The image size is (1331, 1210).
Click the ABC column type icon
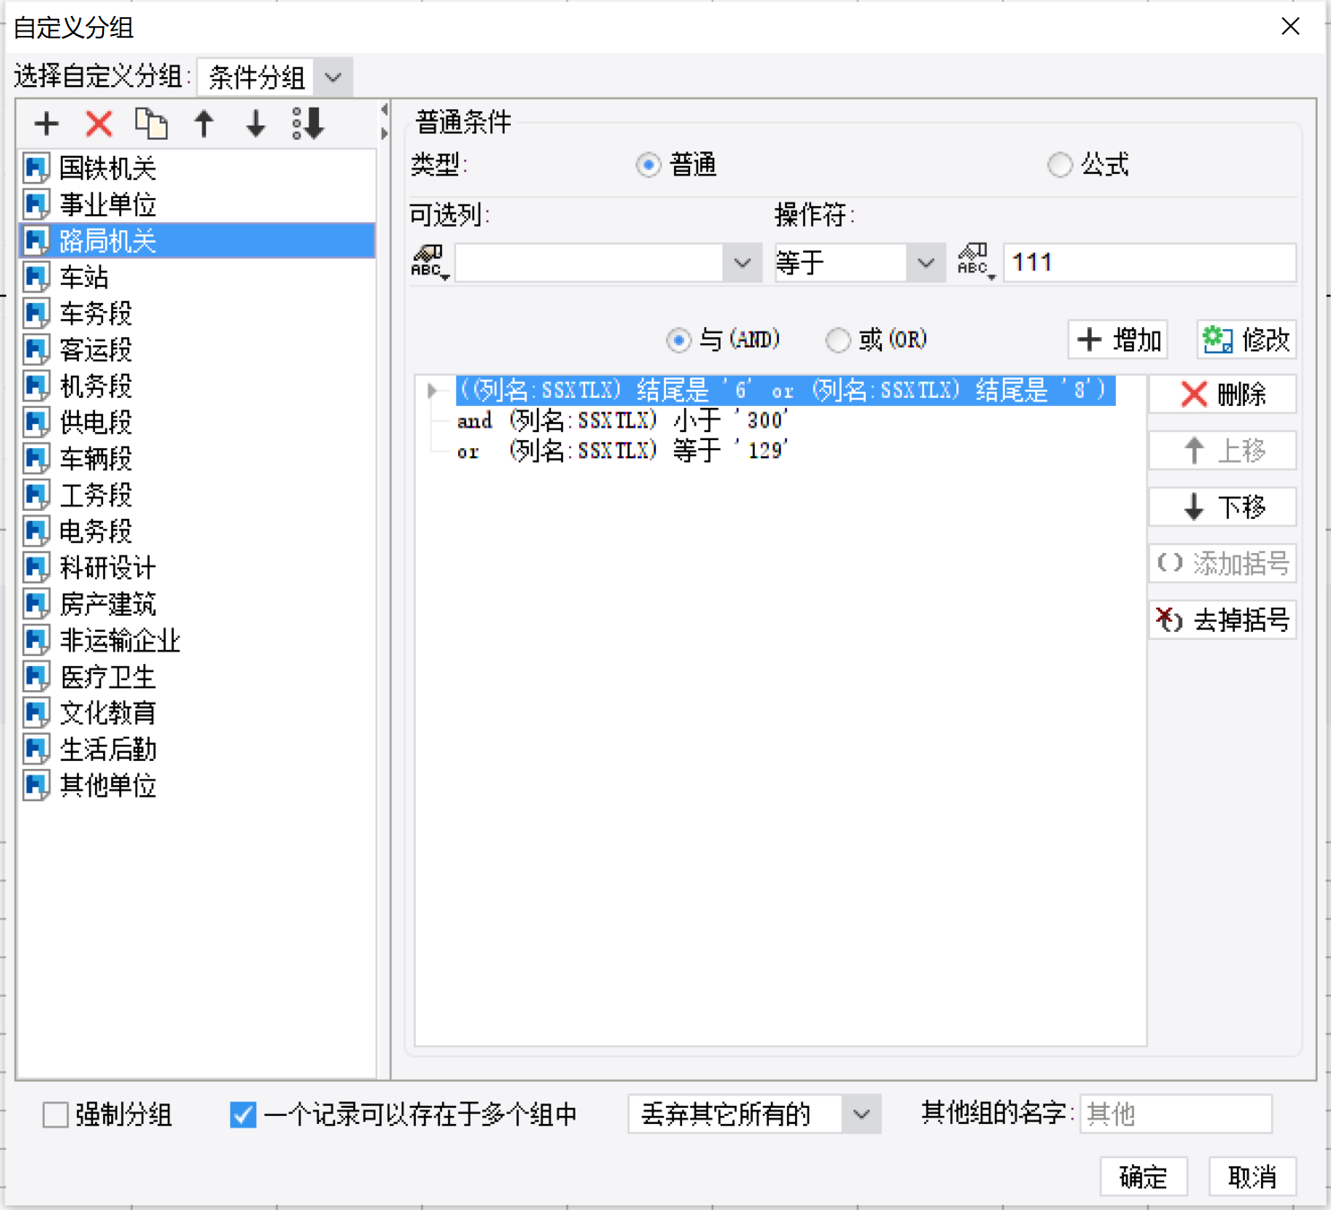(429, 263)
